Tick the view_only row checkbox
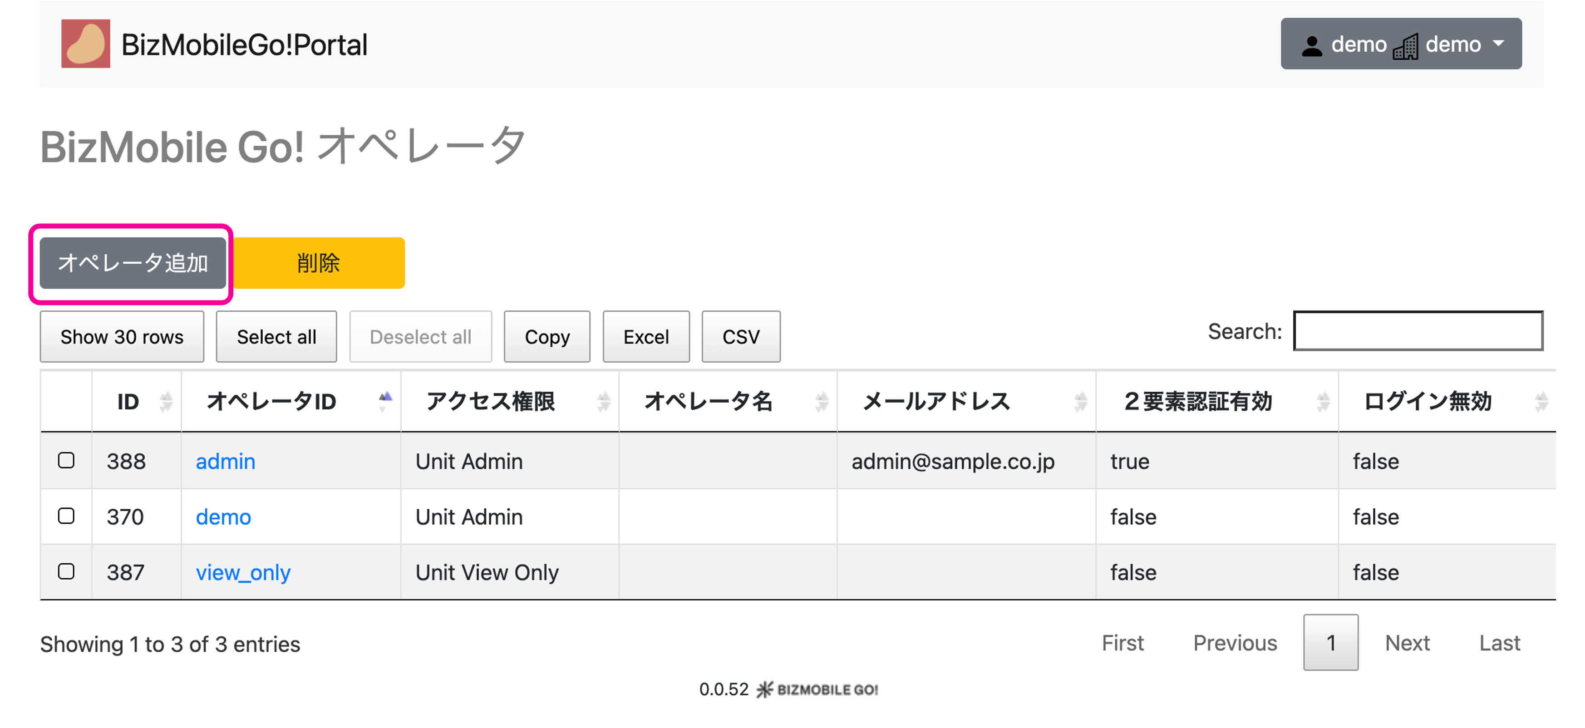Viewport: 1585px width, 728px height. [x=66, y=571]
